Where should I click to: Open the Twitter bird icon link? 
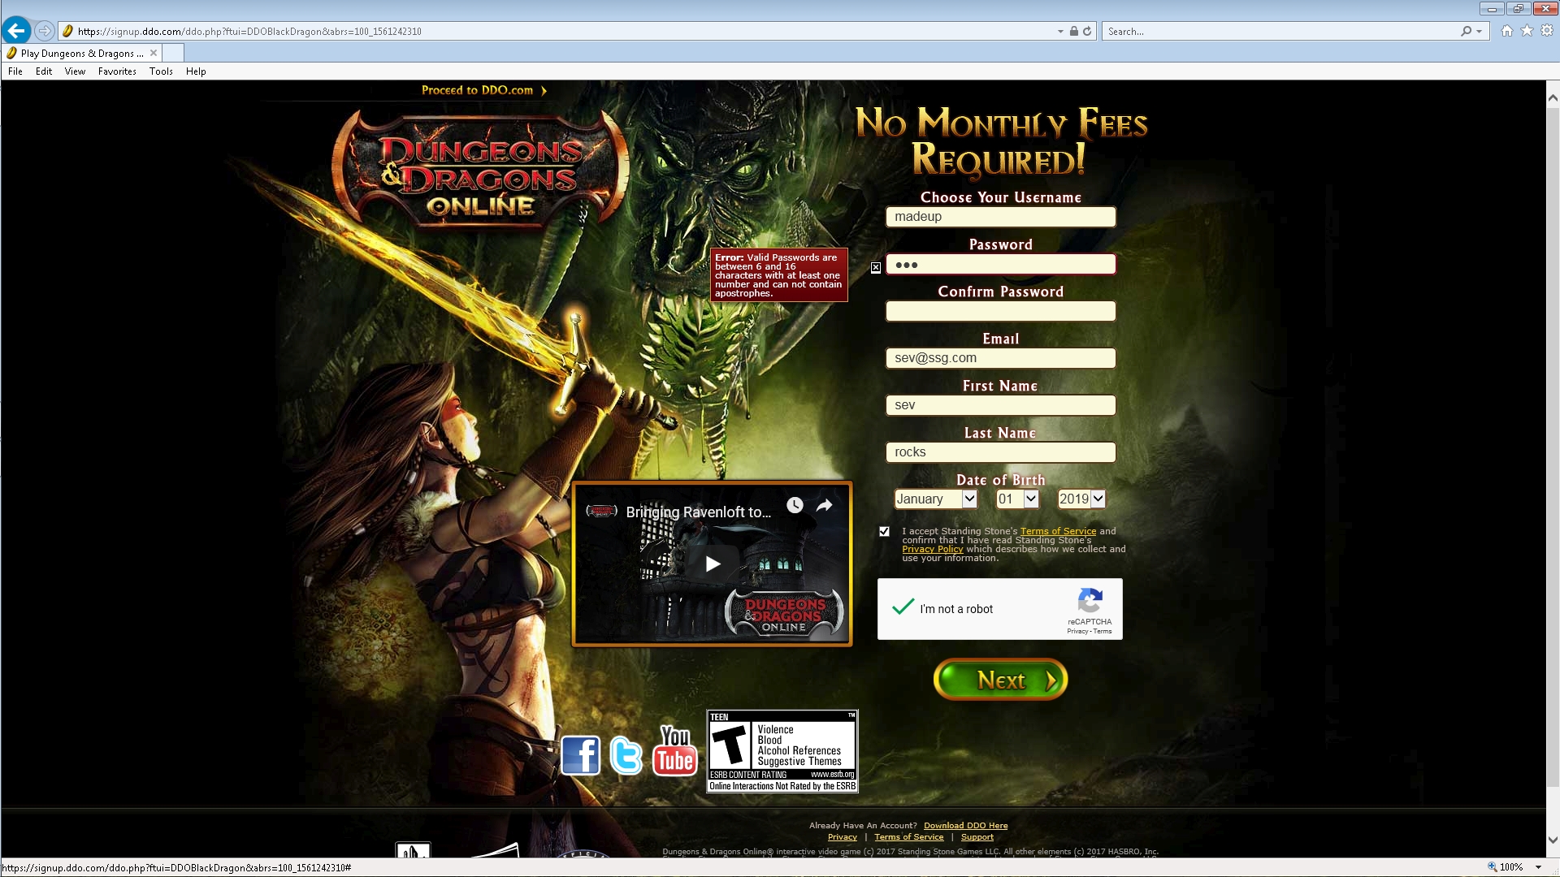click(x=626, y=756)
